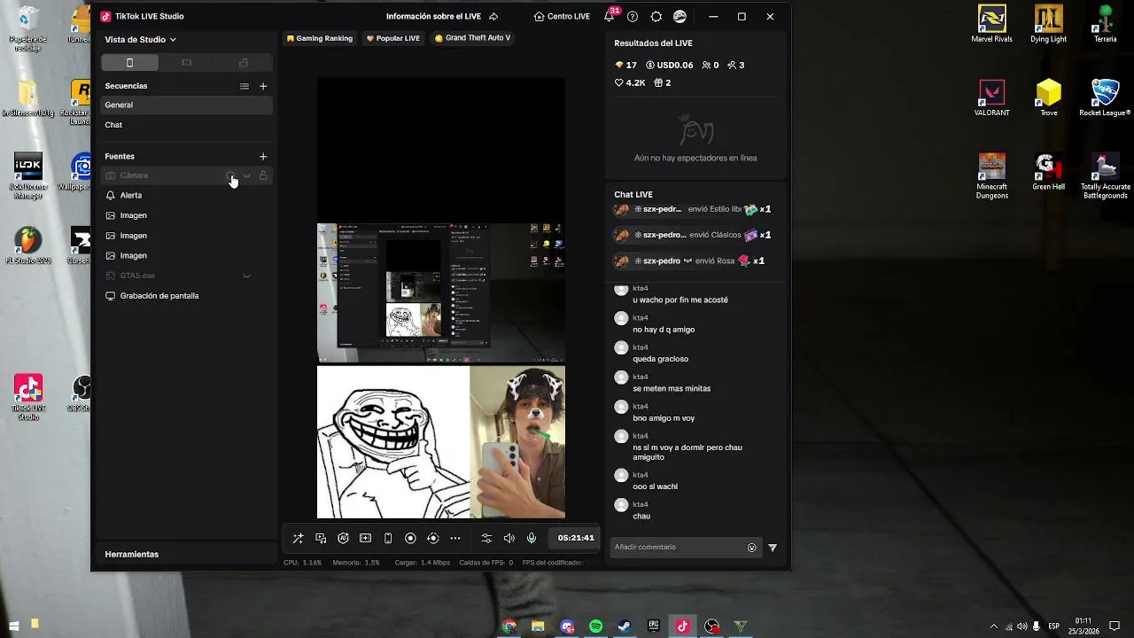This screenshot has width=1134, height=638.
Task: Click the AI assistant toolbar icon
Action: pyautogui.click(x=343, y=538)
